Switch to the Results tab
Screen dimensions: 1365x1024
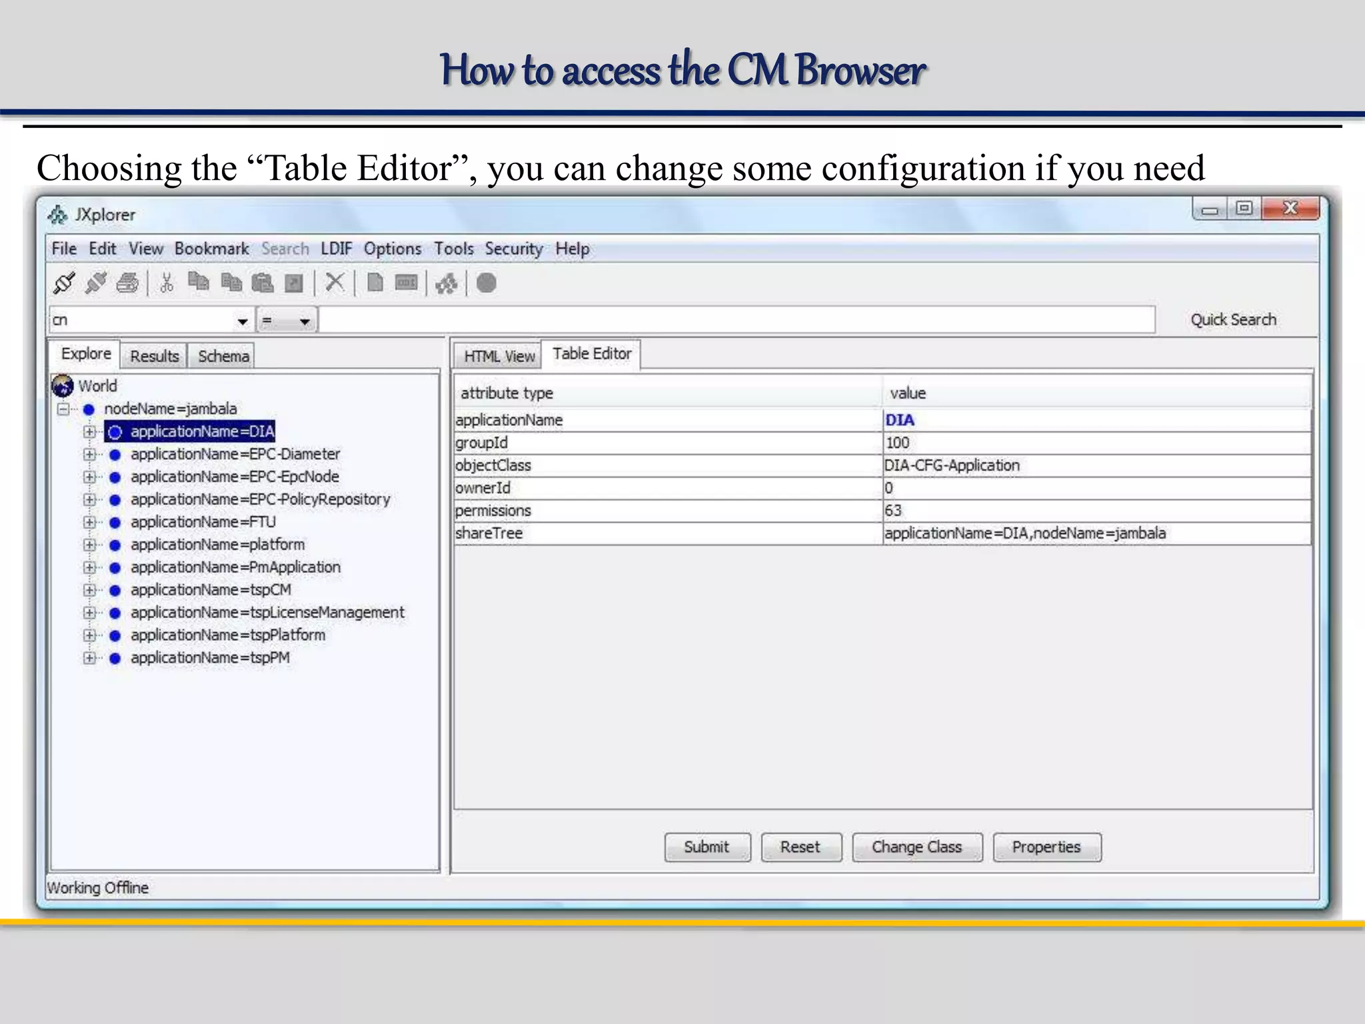154,356
